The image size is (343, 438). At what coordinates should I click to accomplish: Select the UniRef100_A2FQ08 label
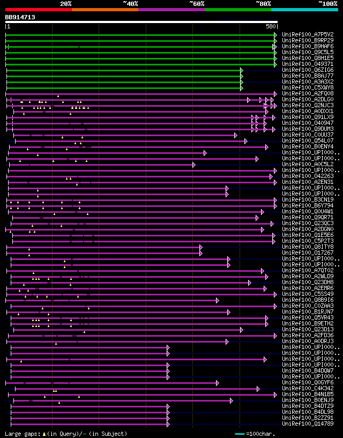click(308, 94)
